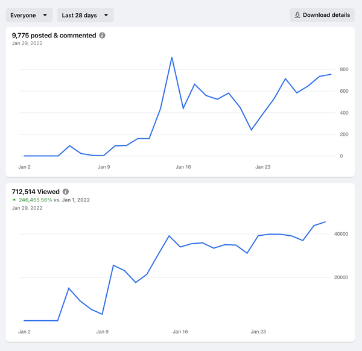Click the Jan 16 label on the posted chart

coord(183,167)
